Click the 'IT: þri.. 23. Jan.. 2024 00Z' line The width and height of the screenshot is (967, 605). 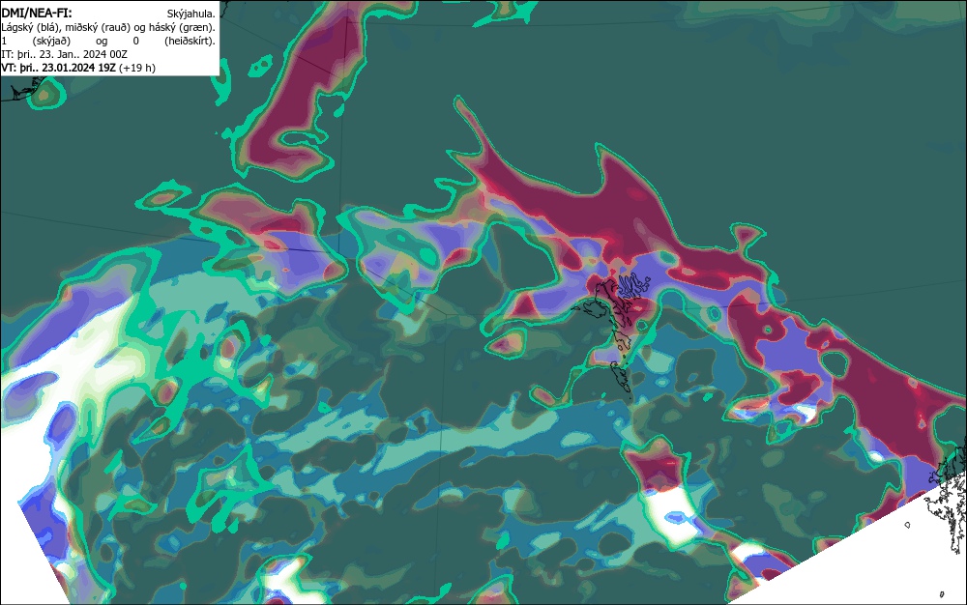[x=64, y=54]
